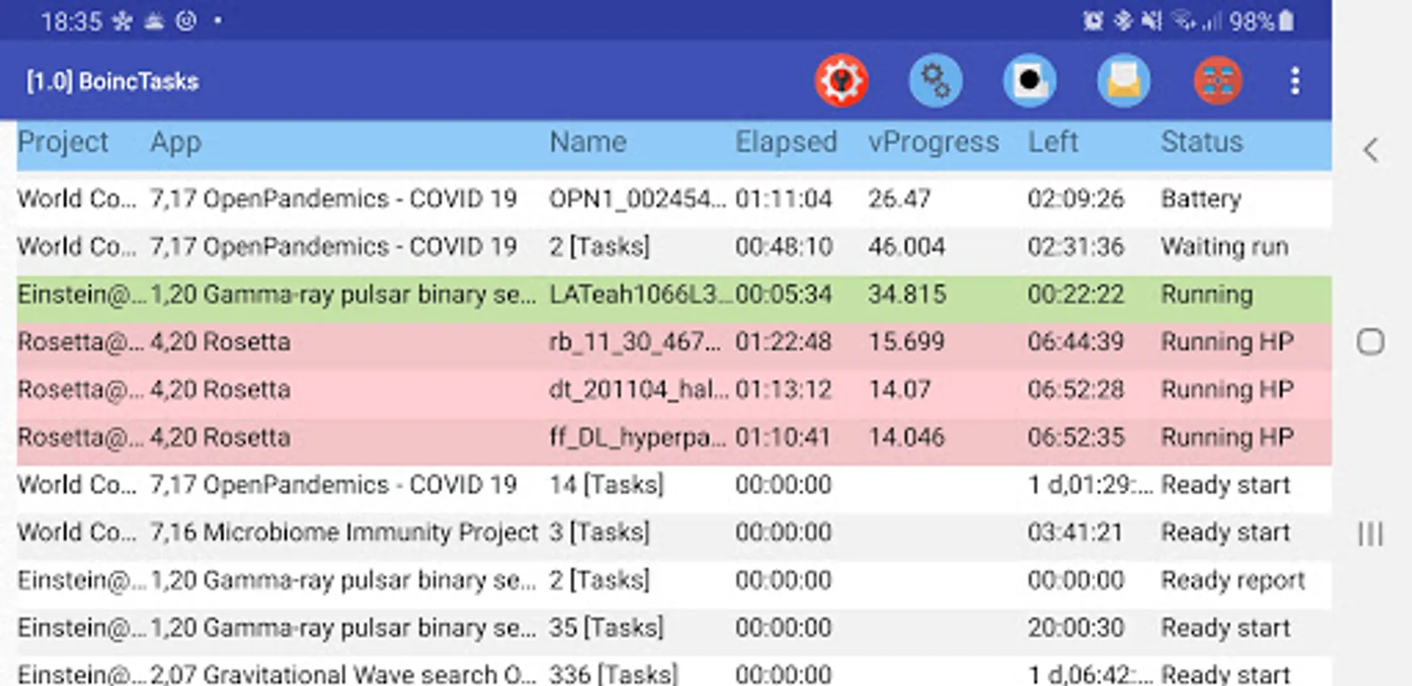The width and height of the screenshot is (1412, 686).
Task: Tap the Android home button
Action: tap(1371, 342)
